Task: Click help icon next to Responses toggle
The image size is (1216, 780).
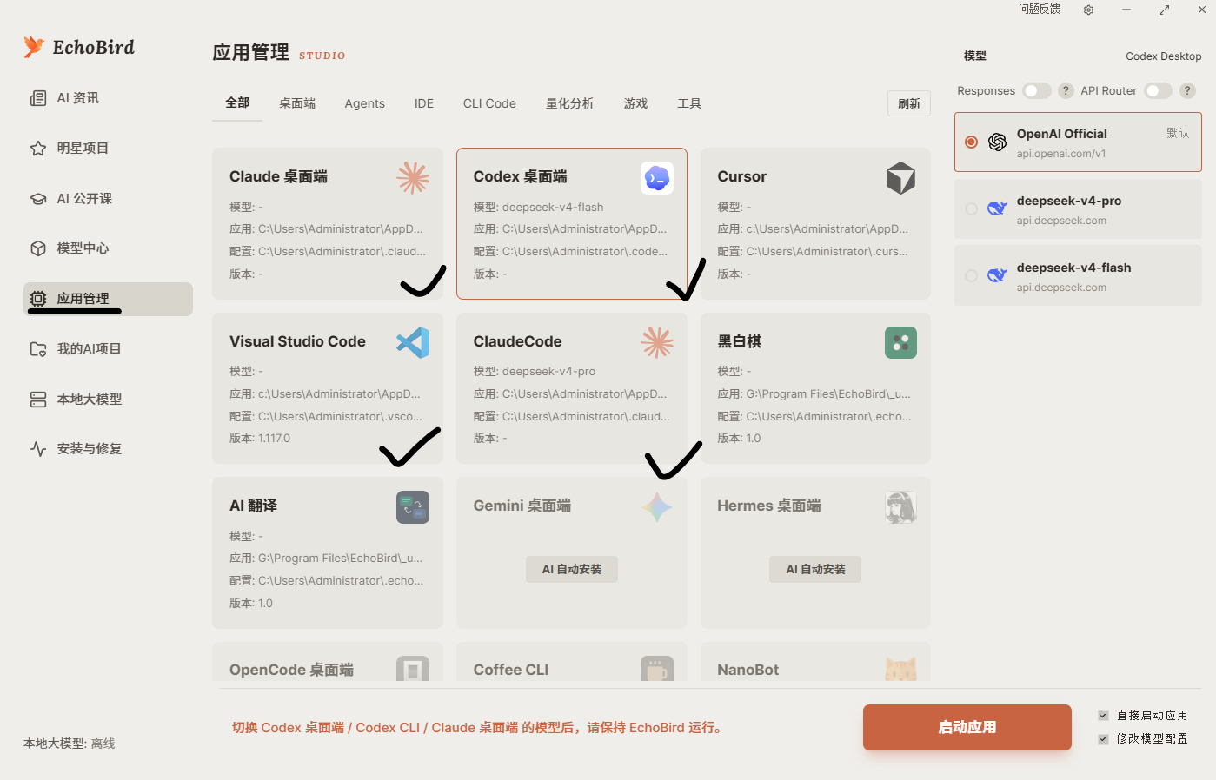Action: coord(1066,90)
